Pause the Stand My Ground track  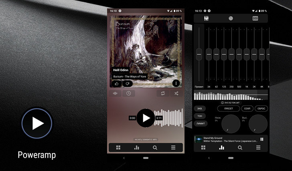tap(262, 139)
